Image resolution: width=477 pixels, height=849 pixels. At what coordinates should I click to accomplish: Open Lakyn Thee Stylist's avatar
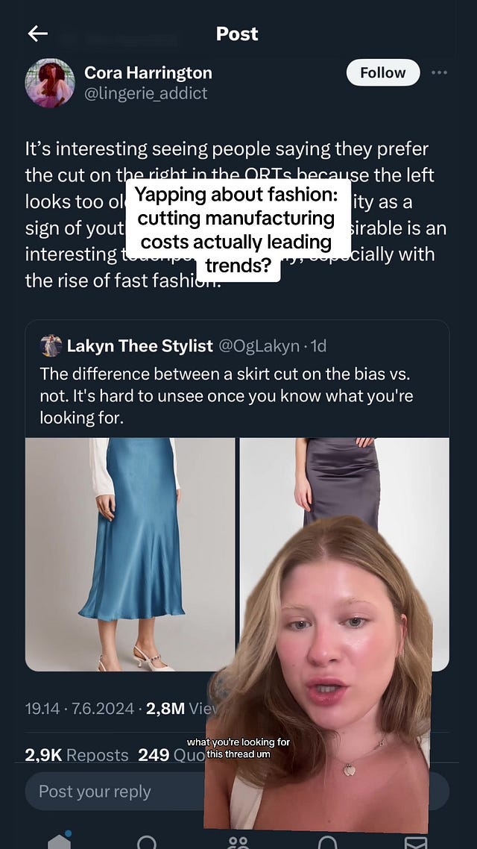point(51,345)
